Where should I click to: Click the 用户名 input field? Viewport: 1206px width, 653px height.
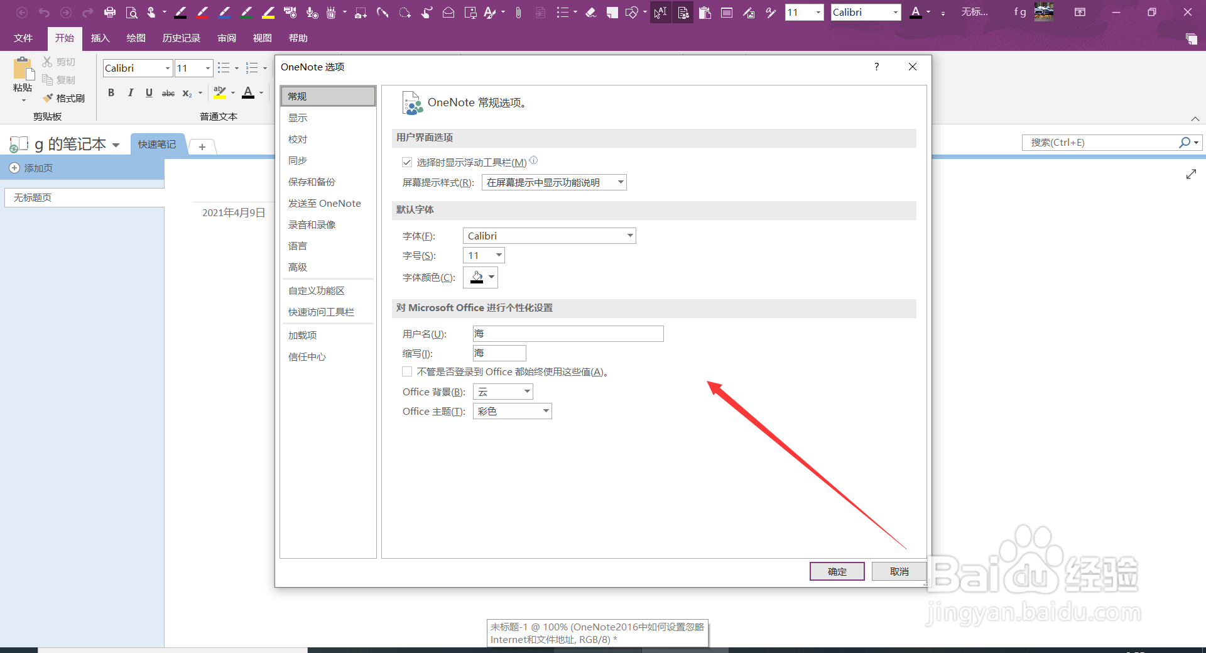coord(568,333)
